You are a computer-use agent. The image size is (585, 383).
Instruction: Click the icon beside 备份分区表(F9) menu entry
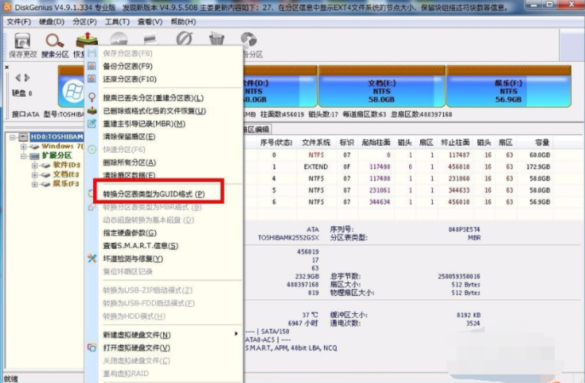pyautogui.click(x=92, y=66)
